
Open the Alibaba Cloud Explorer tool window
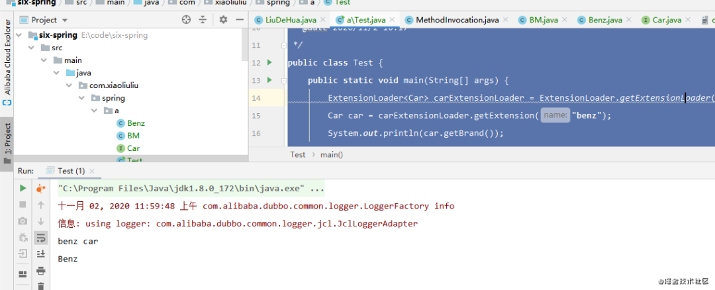pos(7,62)
